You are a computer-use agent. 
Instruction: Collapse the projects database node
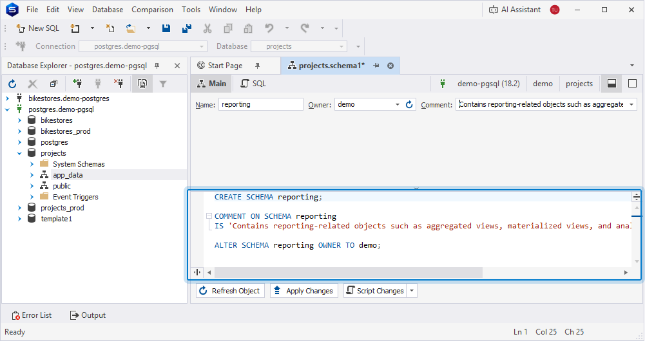pos(19,153)
